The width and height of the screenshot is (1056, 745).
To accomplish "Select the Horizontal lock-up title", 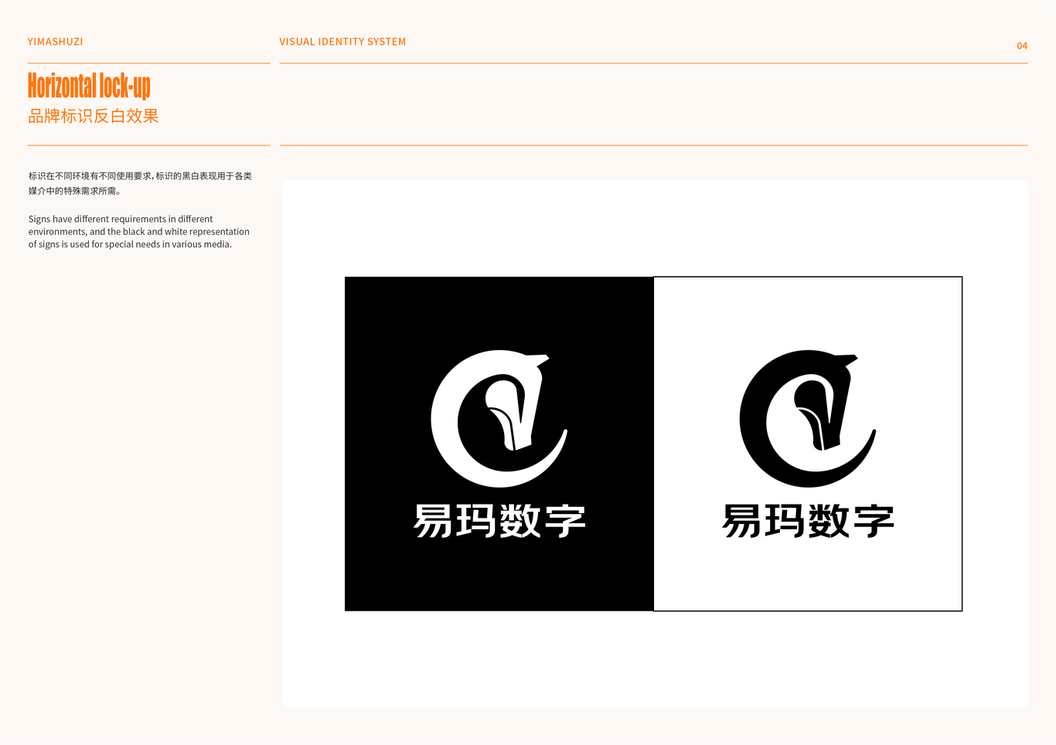I will tap(89, 85).
